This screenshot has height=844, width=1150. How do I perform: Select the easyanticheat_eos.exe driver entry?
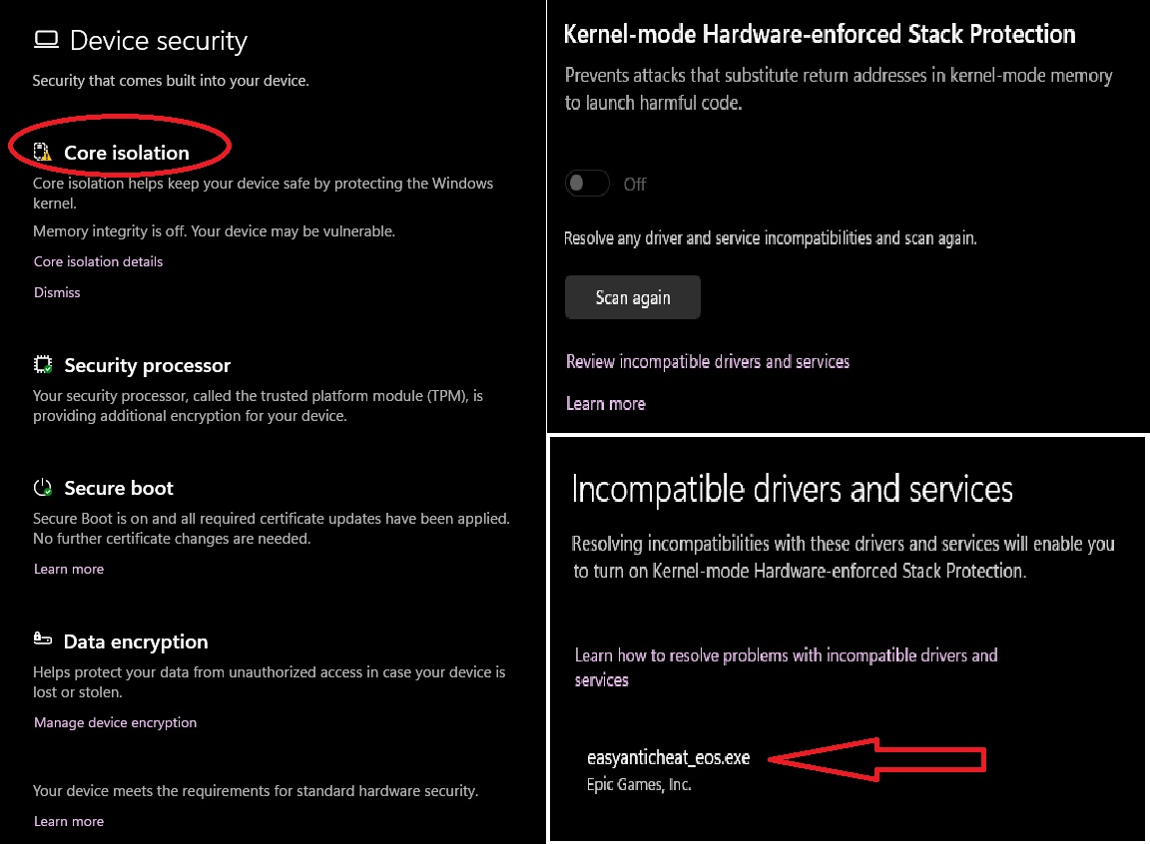coord(668,757)
